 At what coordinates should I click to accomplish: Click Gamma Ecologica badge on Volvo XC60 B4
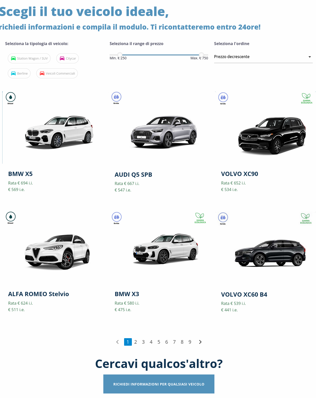click(x=306, y=219)
